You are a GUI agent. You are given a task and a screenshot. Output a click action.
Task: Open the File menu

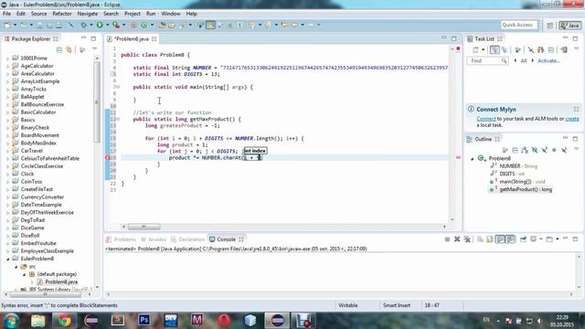click(6, 14)
